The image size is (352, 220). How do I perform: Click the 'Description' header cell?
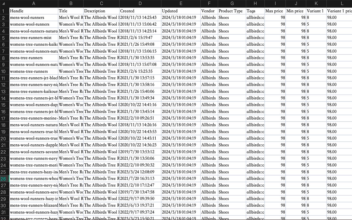pos(101,11)
